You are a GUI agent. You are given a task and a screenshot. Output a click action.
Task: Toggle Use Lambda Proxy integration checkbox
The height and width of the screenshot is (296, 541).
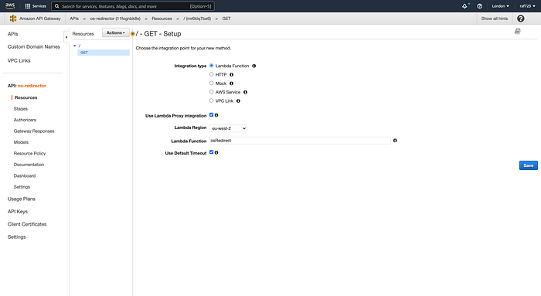212,115
